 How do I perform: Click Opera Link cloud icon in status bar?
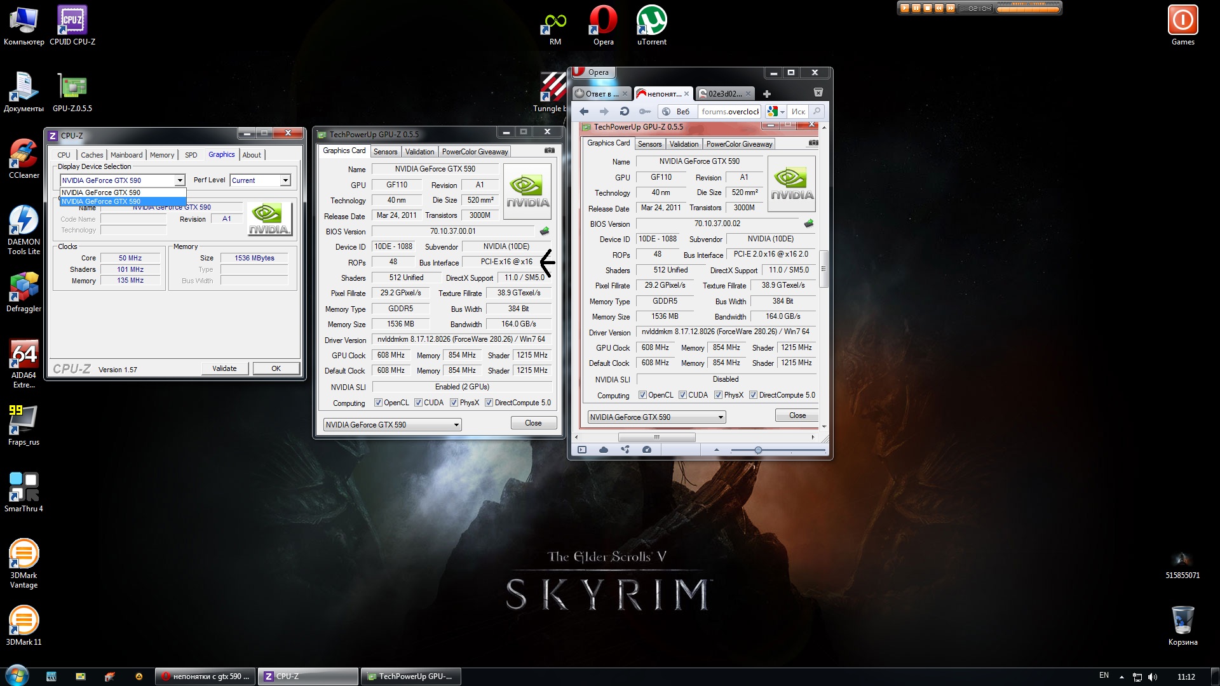click(x=604, y=450)
